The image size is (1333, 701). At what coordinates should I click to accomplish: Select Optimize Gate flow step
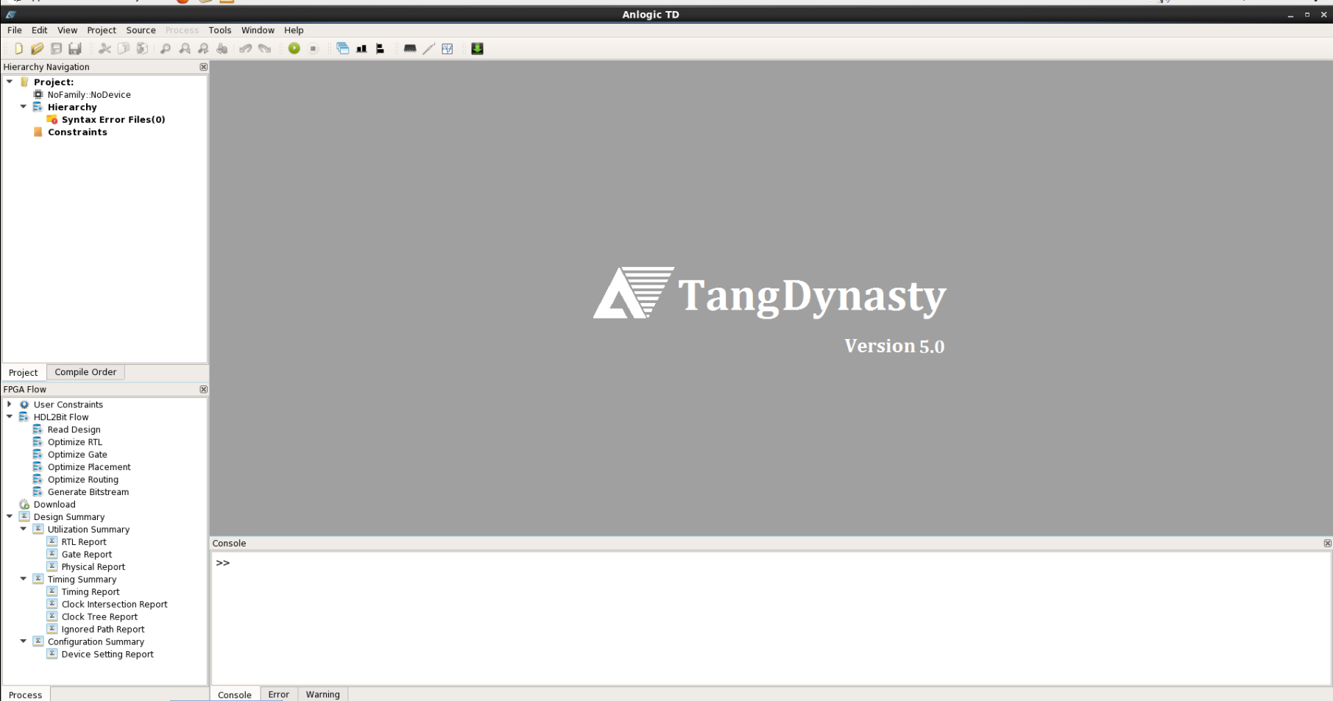point(77,455)
